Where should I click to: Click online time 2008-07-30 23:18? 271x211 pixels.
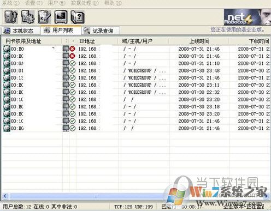tap(199, 107)
